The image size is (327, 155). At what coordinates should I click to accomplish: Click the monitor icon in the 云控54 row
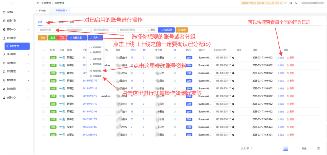pyautogui.click(x=175, y=58)
